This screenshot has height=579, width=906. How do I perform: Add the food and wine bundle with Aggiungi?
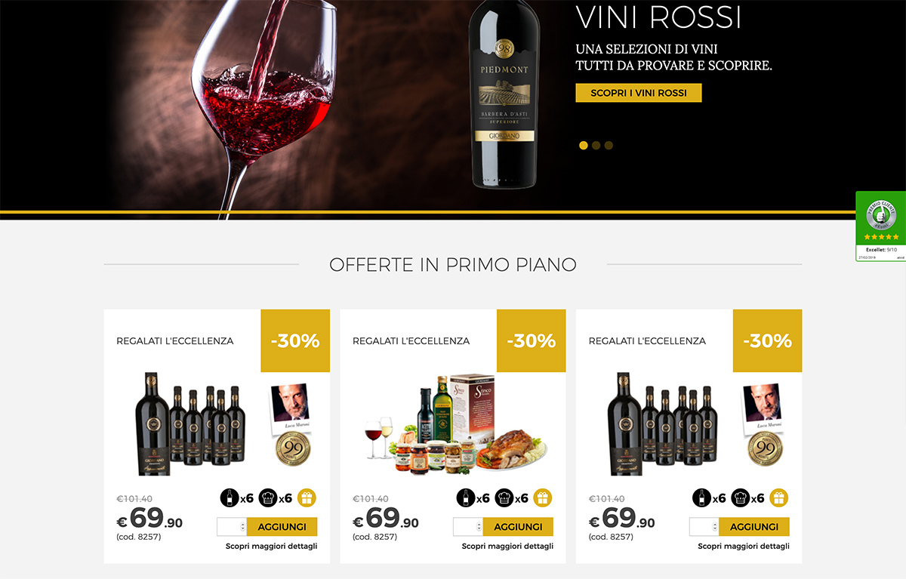pos(518,527)
